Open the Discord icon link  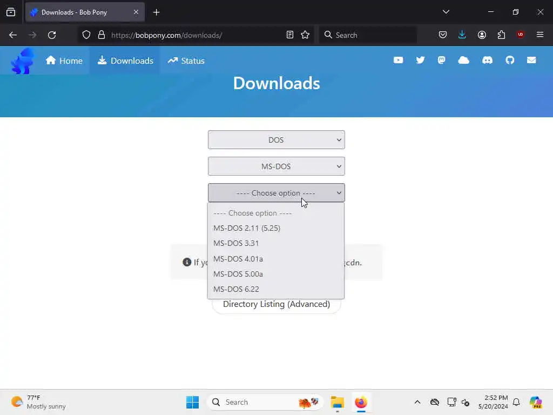tap(487, 61)
